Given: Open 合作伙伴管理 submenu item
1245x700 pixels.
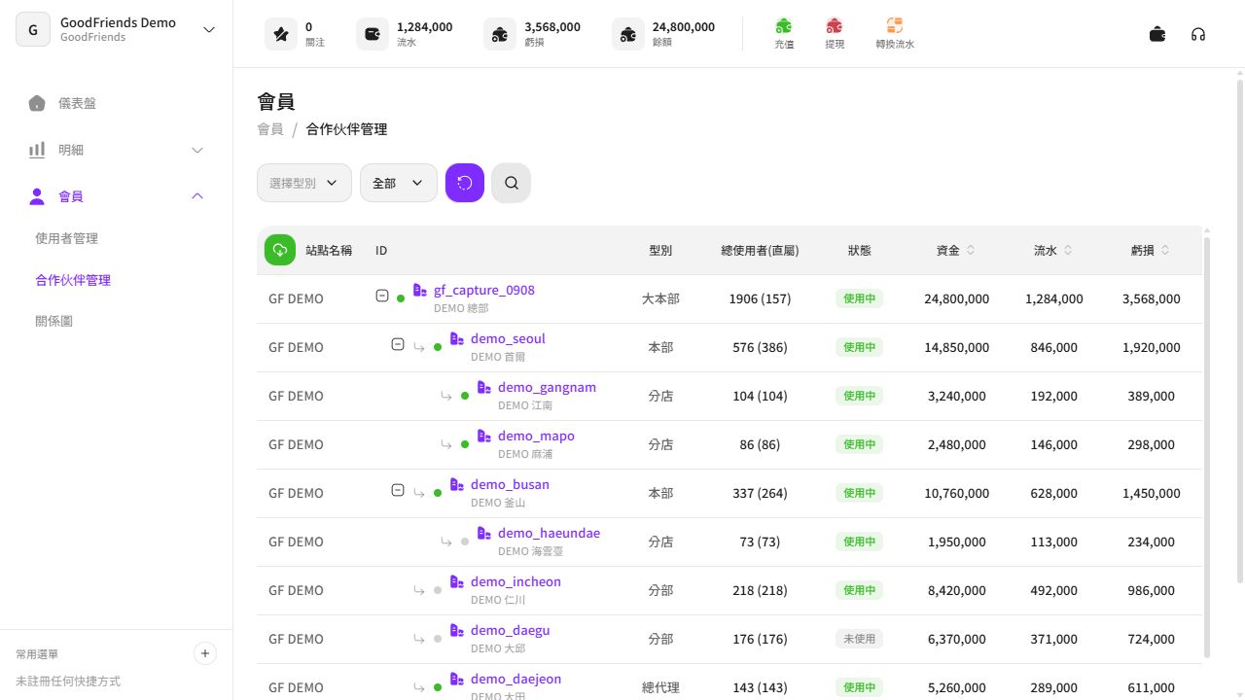Looking at the screenshot, I should point(73,280).
